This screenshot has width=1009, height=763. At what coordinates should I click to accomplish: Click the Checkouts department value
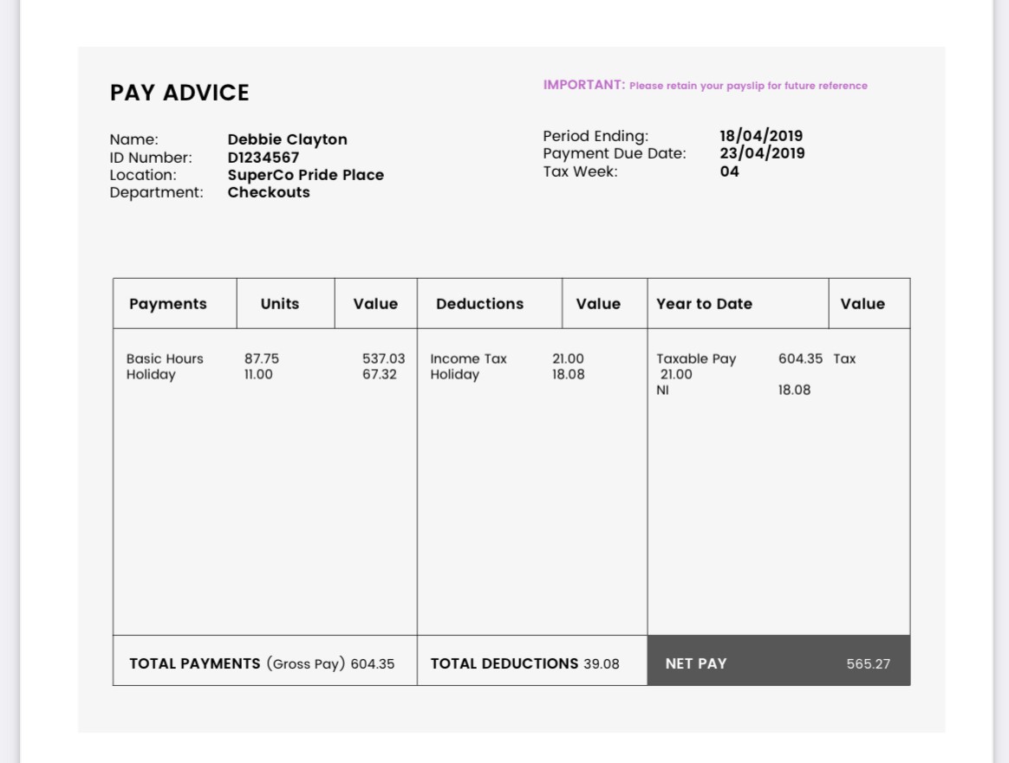[x=269, y=192]
